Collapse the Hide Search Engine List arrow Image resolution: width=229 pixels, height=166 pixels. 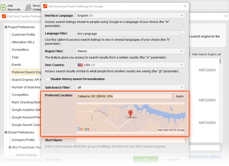(x=189, y=54)
